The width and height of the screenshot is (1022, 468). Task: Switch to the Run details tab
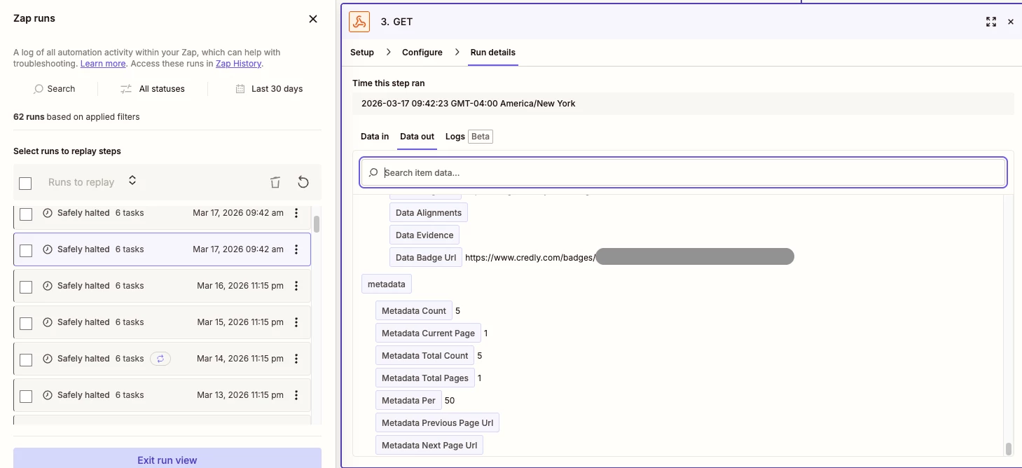click(x=493, y=53)
